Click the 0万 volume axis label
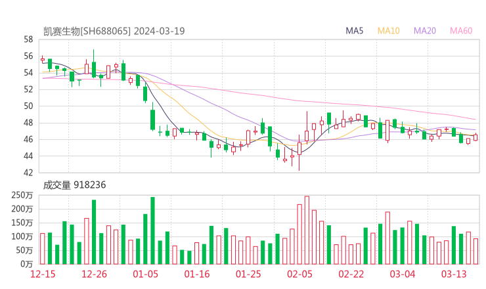 [27, 264]
